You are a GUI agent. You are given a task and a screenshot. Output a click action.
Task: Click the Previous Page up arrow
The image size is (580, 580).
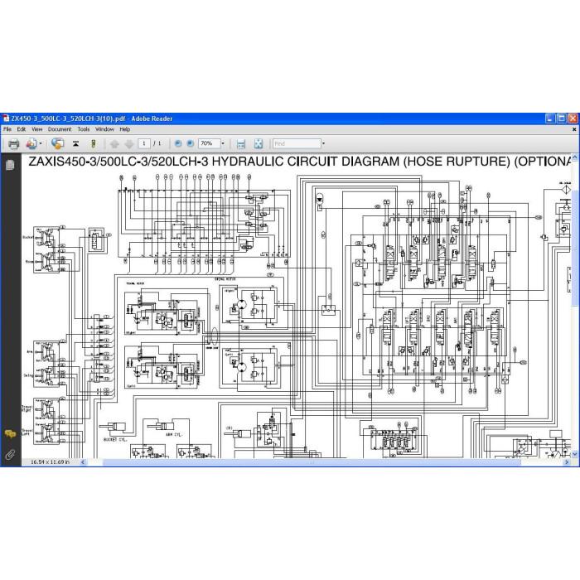tap(114, 144)
